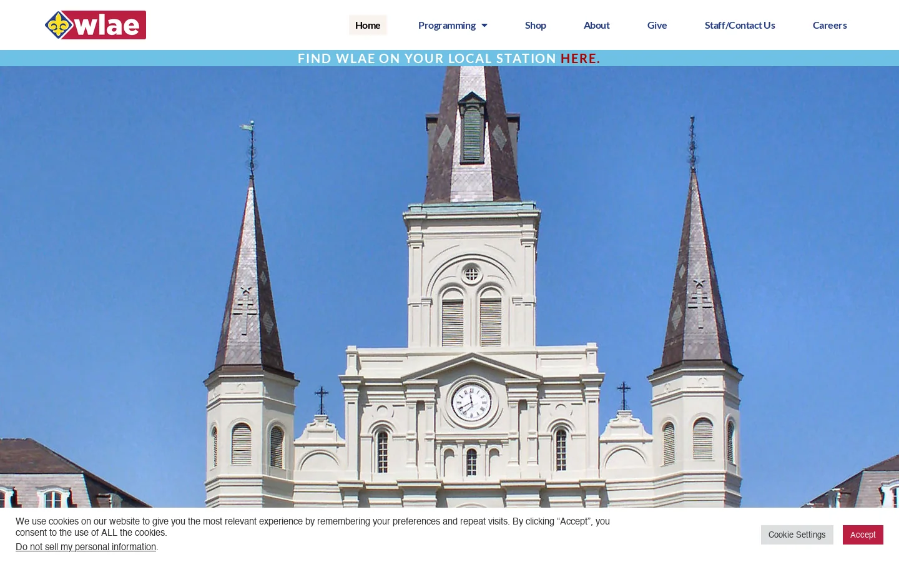Image resolution: width=899 pixels, height=562 pixels.
Task: Click the cathedral hero image
Action: 449,287
